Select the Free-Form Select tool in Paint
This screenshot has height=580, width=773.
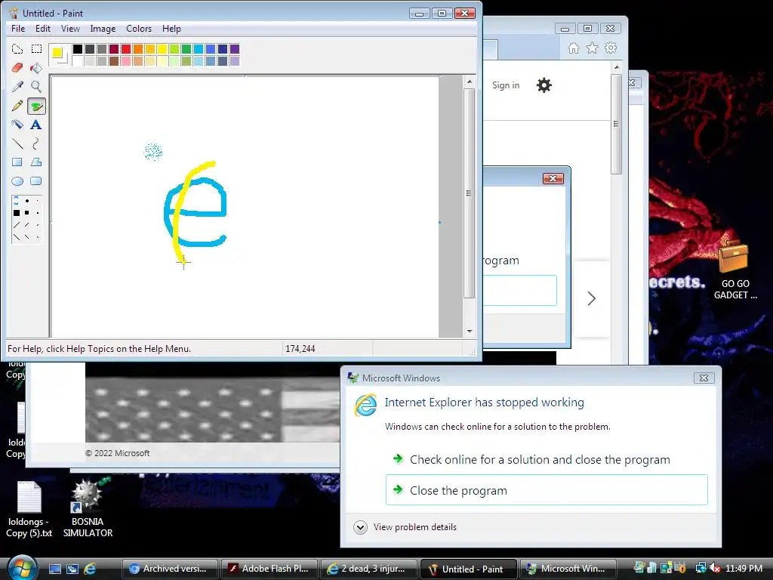(x=17, y=49)
